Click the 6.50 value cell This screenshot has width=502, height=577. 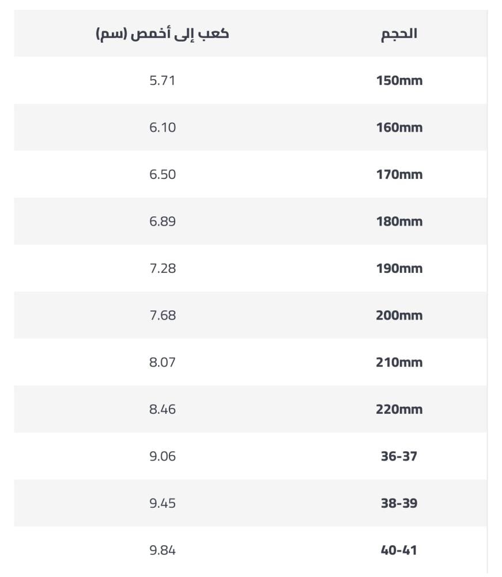163,174
